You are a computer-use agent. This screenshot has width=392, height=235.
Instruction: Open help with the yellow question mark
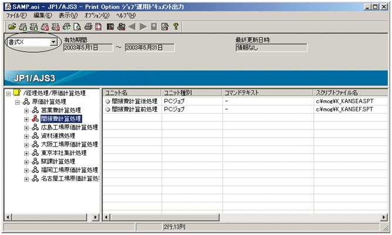tap(175, 26)
